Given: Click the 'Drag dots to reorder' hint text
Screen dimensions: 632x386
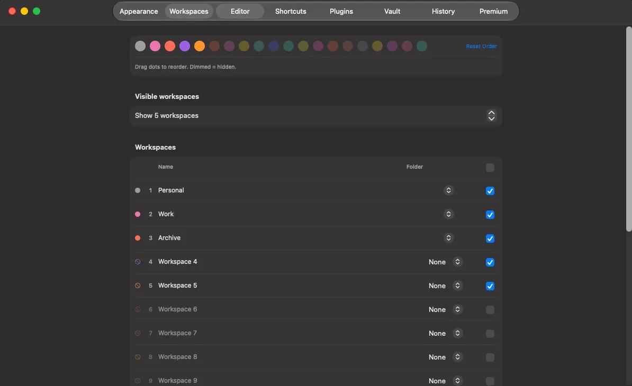Looking at the screenshot, I should coord(185,67).
